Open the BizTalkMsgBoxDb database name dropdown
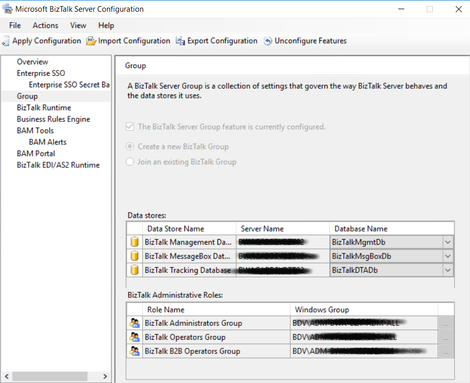 [449, 256]
